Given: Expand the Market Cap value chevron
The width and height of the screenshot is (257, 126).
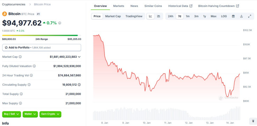Looking at the screenshot, I should 79,57.
